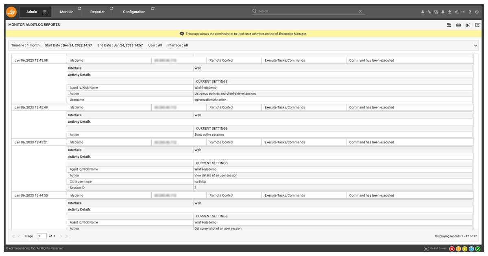The width and height of the screenshot is (488, 256).
Task: Schedule the report with alarm clock icon
Action: point(477,25)
